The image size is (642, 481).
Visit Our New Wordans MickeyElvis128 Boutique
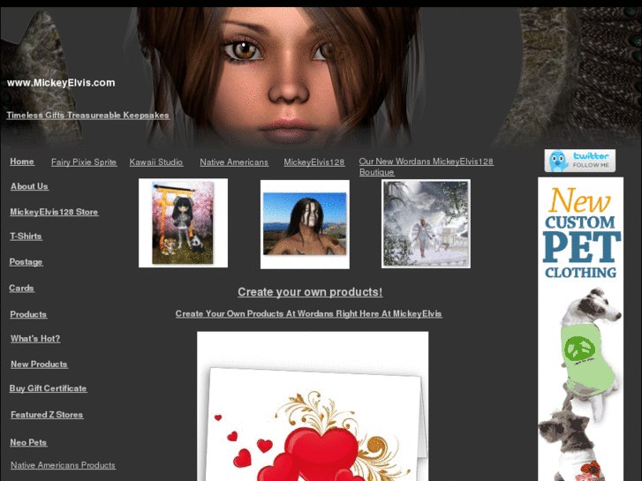427,167
